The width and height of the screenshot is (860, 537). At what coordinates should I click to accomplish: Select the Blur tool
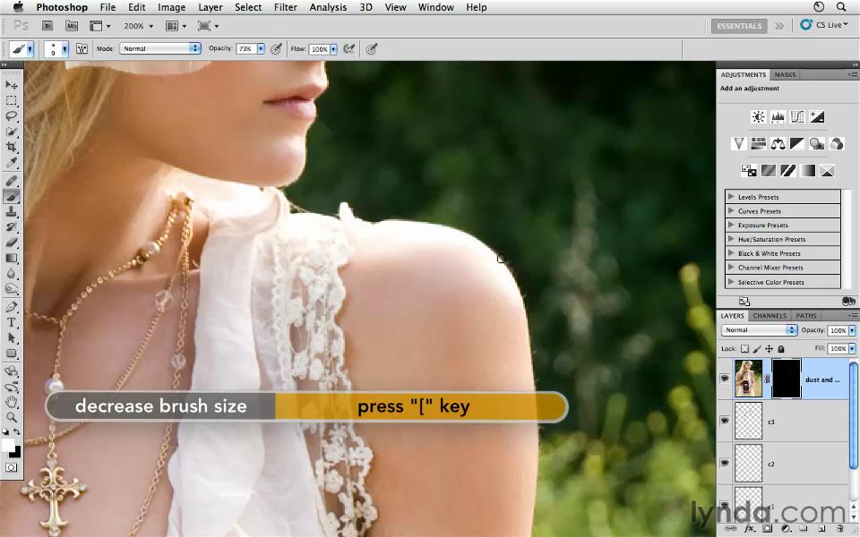pyautogui.click(x=12, y=273)
